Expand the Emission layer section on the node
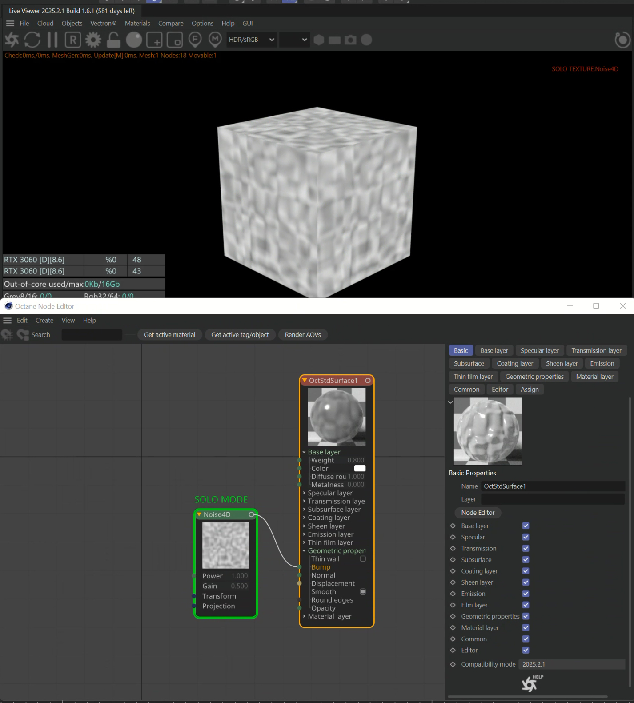This screenshot has width=634, height=703. point(304,534)
